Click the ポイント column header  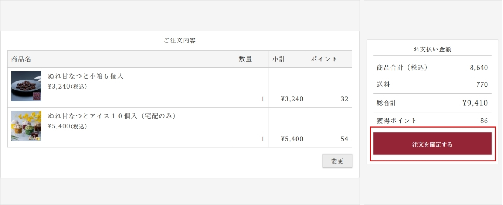[324, 59]
